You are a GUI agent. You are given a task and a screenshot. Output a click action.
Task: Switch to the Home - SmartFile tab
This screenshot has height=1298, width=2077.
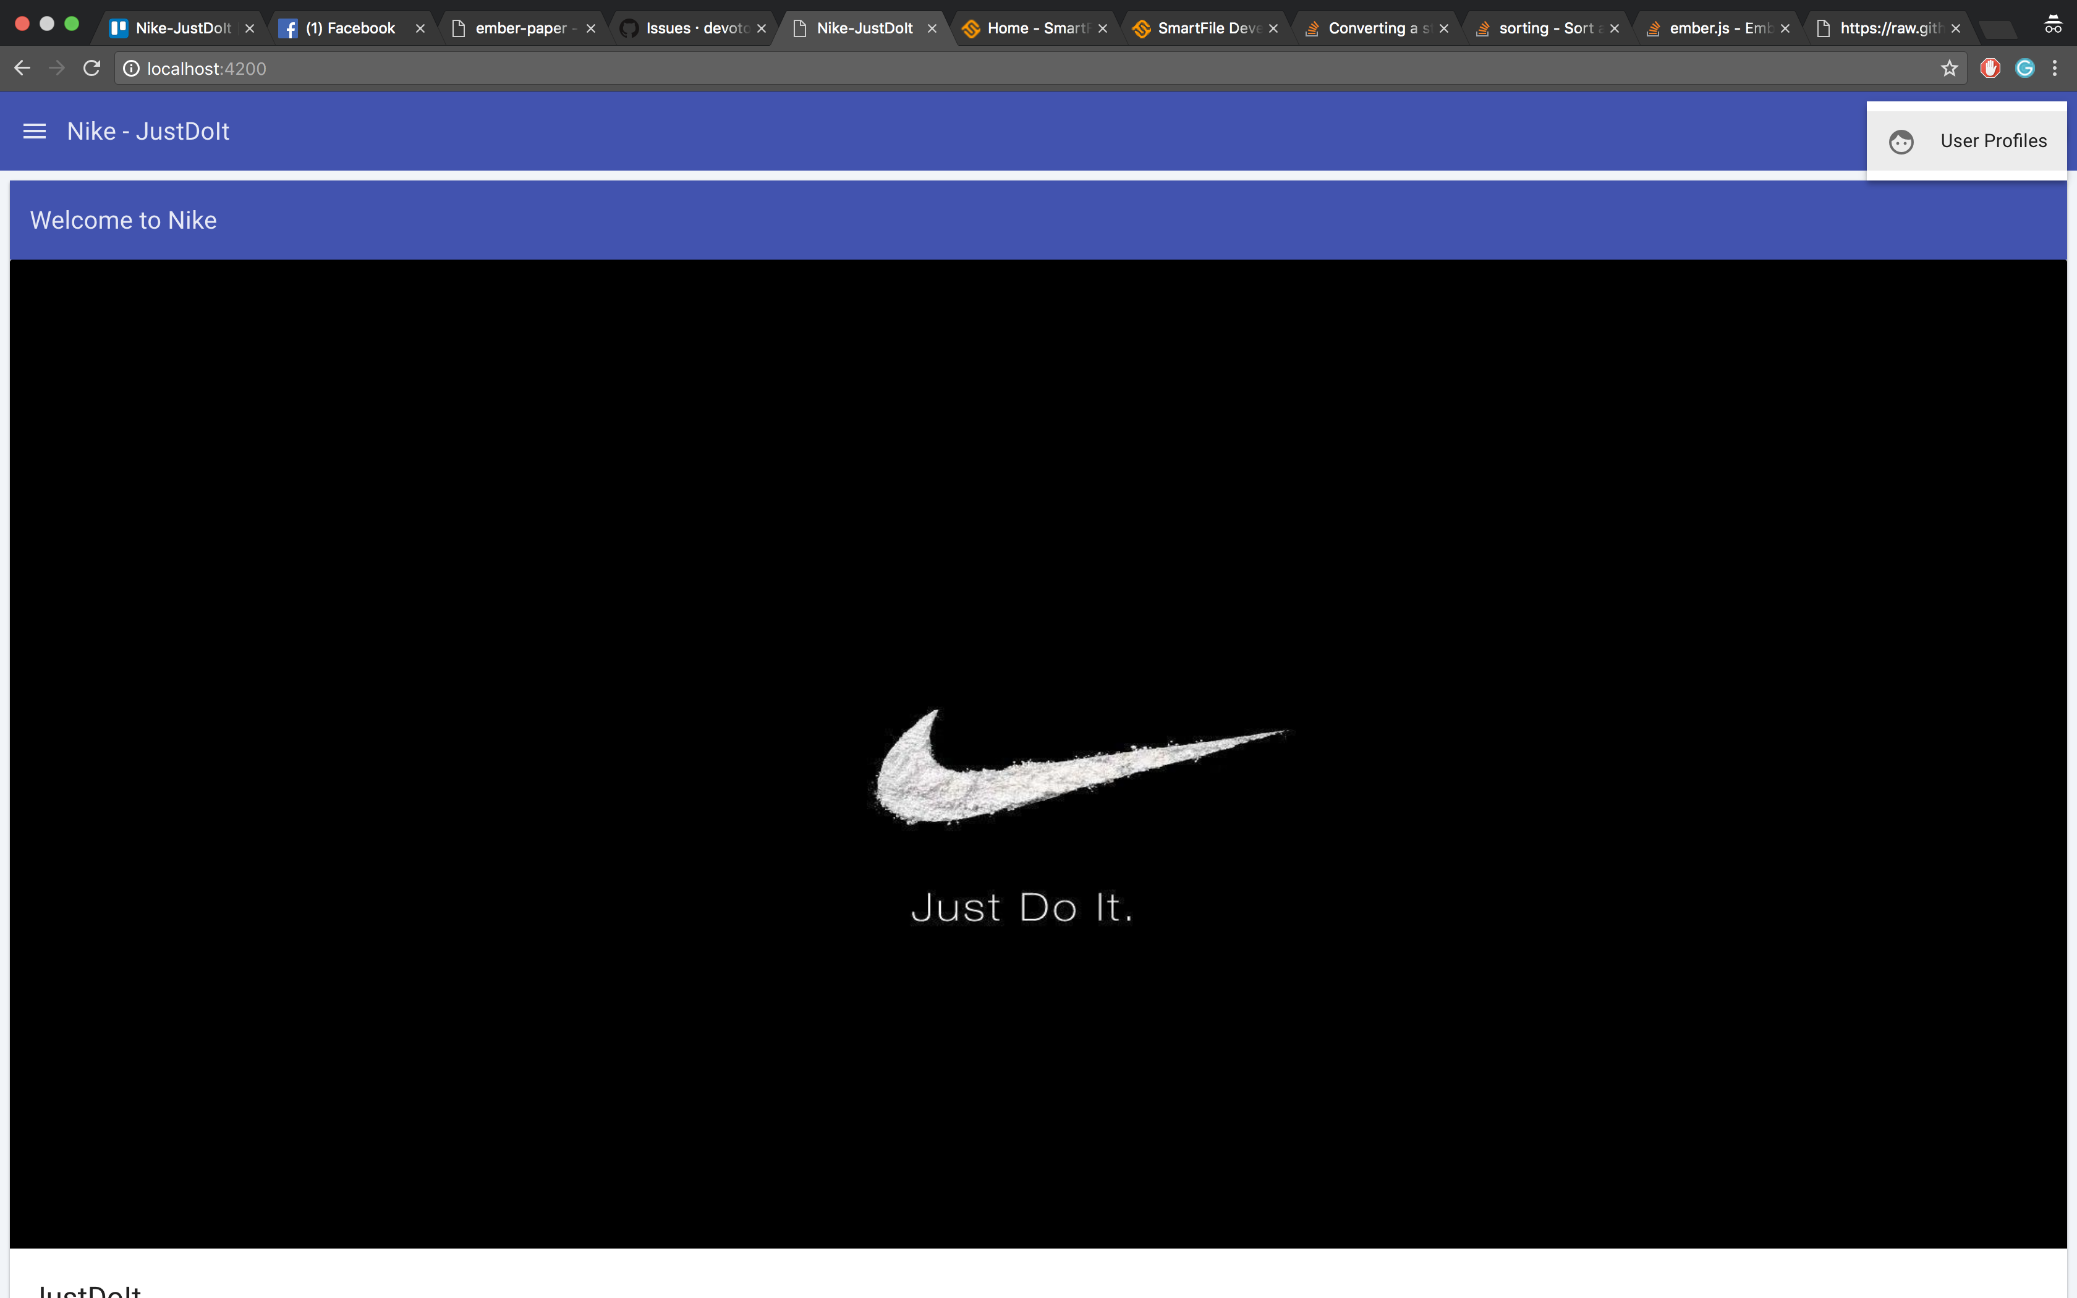(x=1036, y=28)
